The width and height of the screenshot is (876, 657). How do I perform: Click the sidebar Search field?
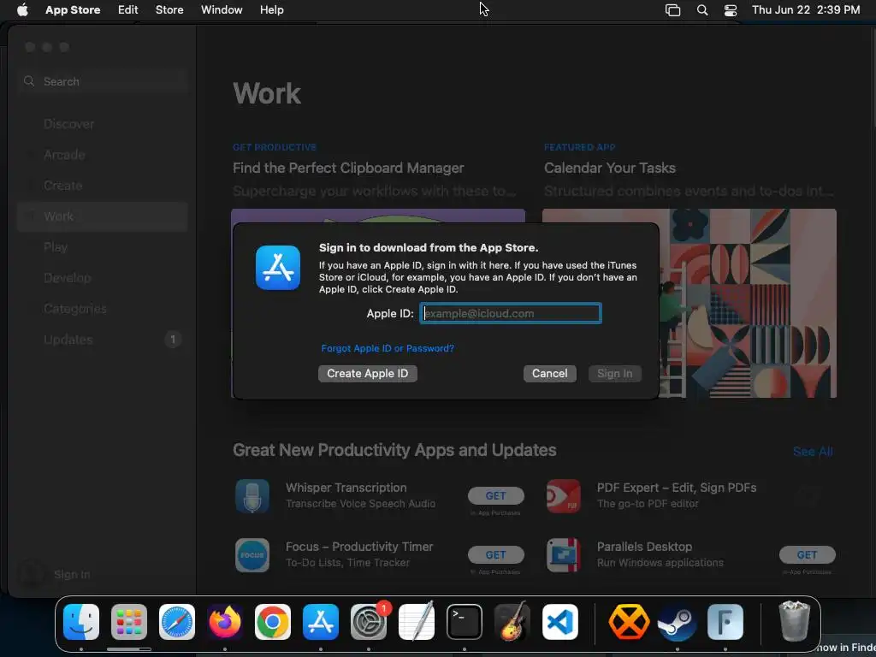click(103, 81)
